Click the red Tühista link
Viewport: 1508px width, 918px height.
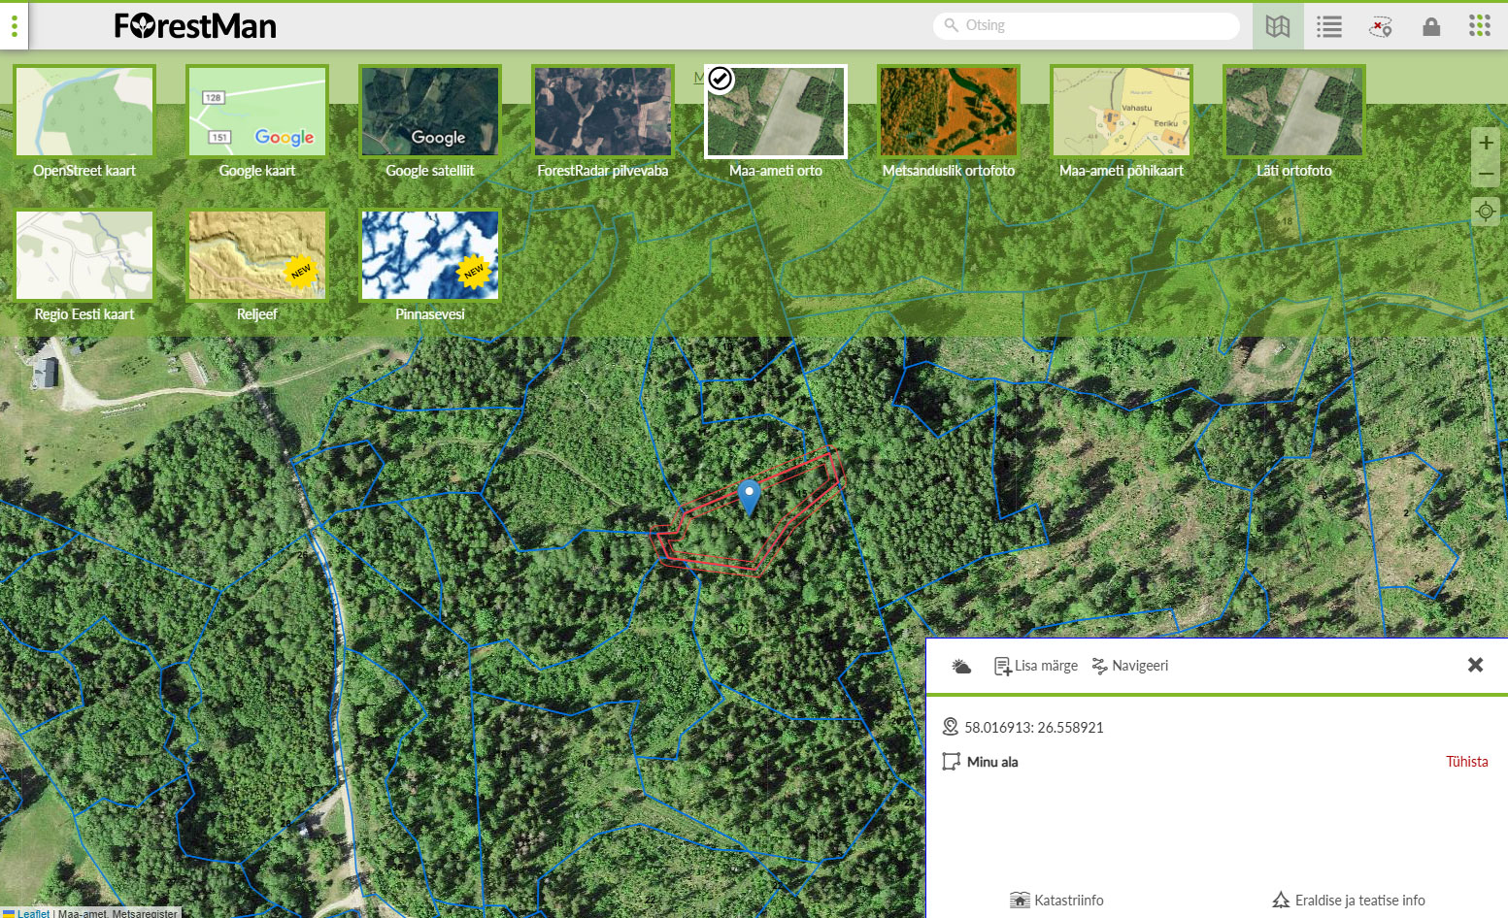click(1466, 762)
